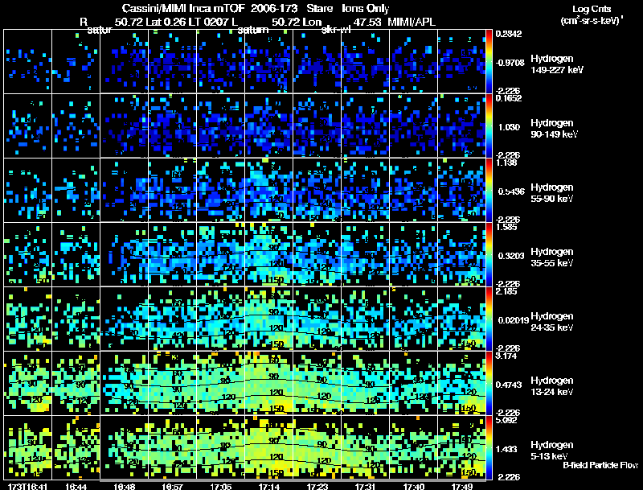Click the Hydrogen 90-149 keV color scale bar

click(489, 126)
